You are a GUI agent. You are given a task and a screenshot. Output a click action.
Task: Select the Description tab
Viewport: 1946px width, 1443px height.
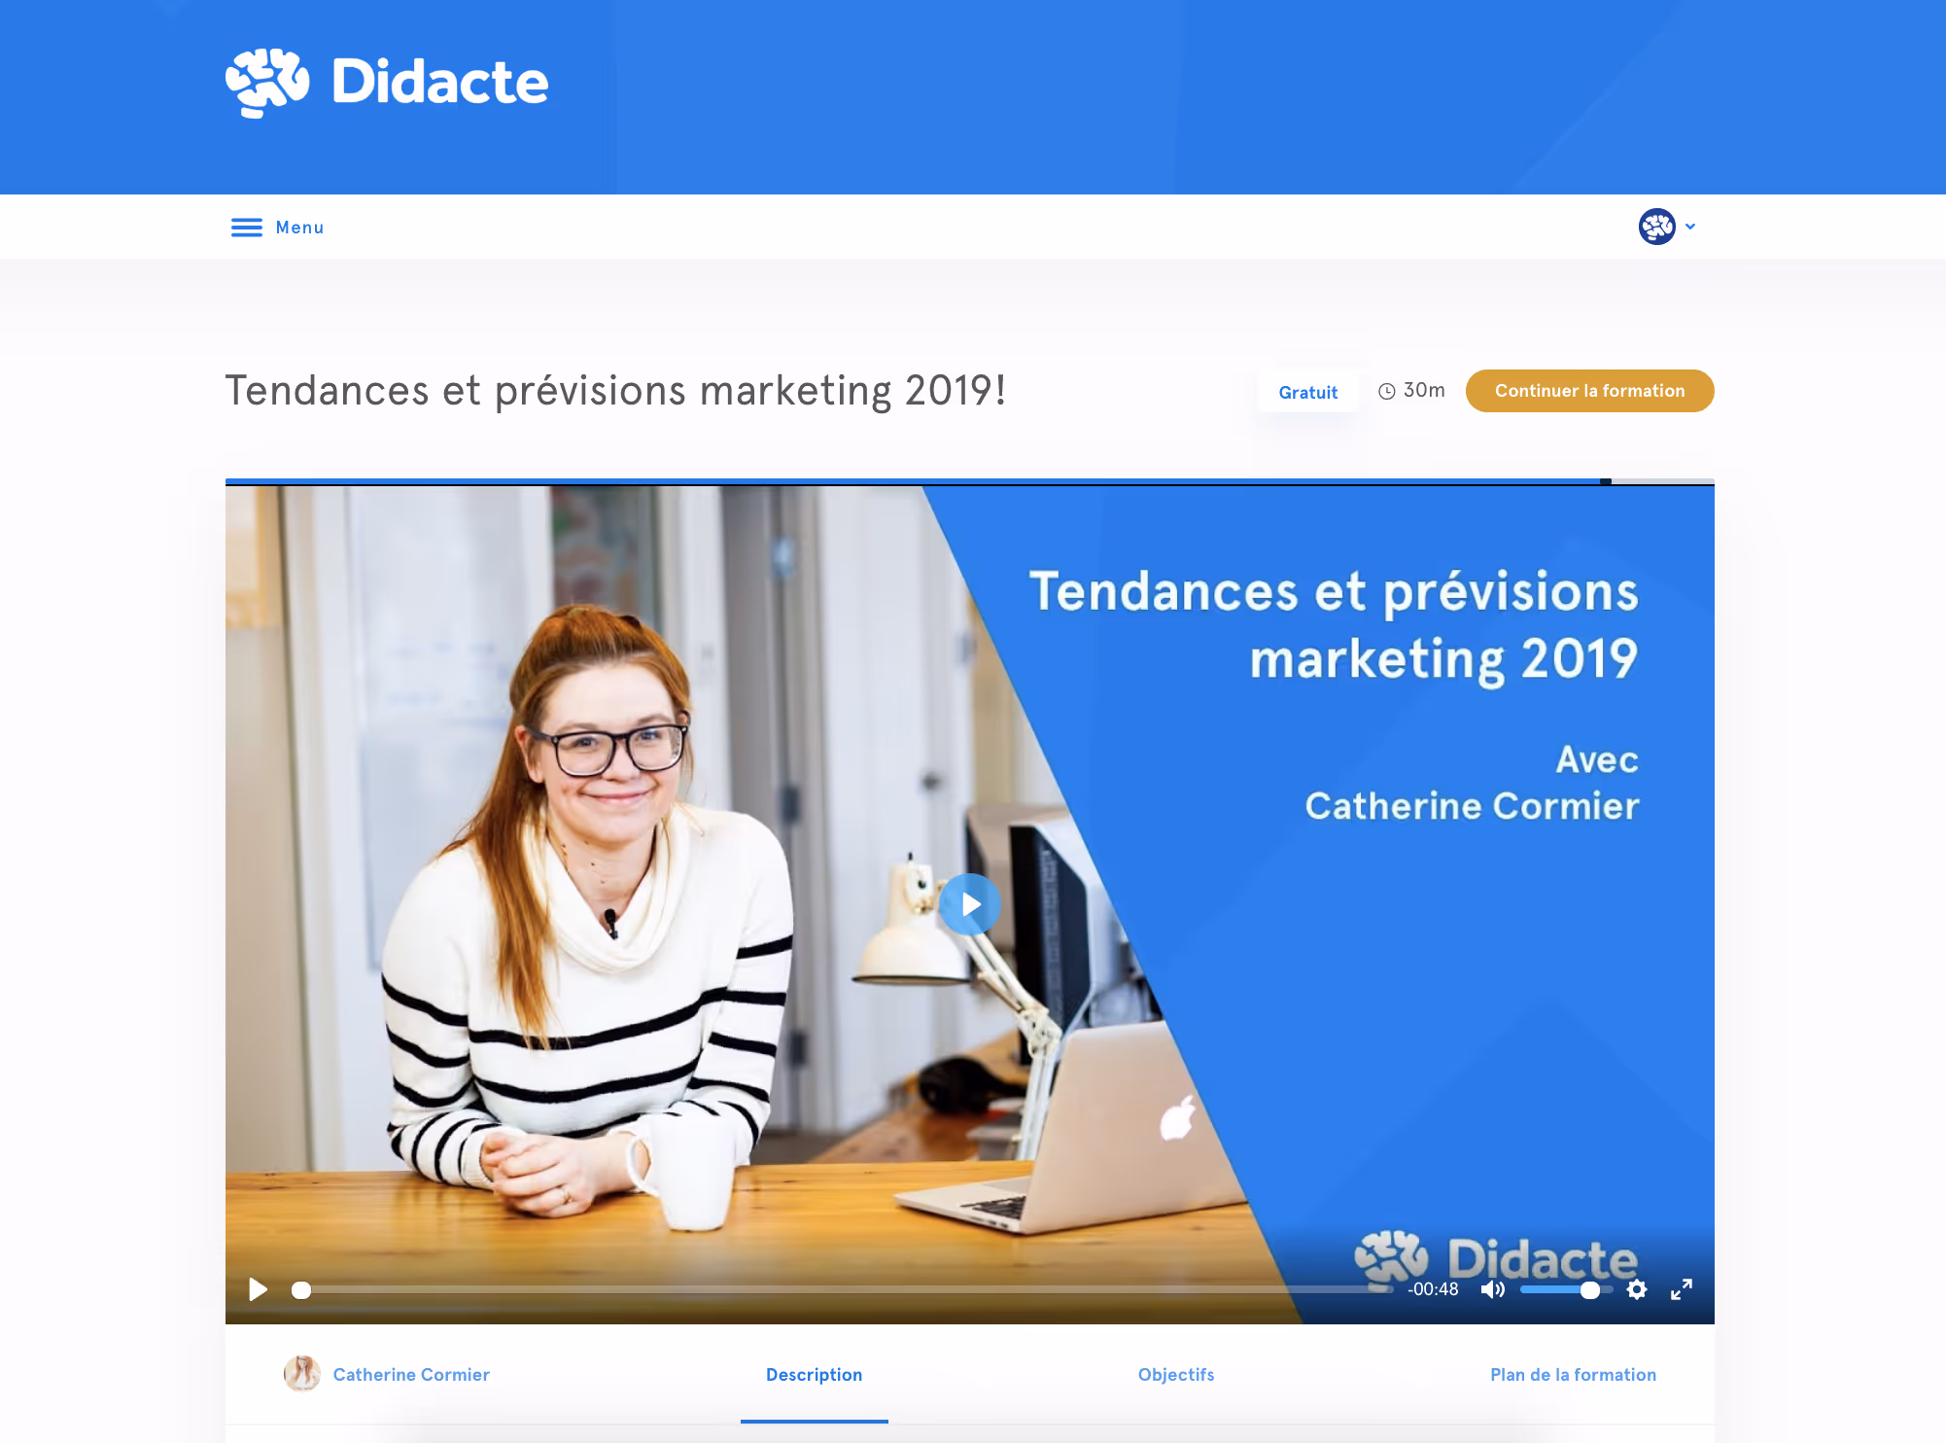point(814,1374)
